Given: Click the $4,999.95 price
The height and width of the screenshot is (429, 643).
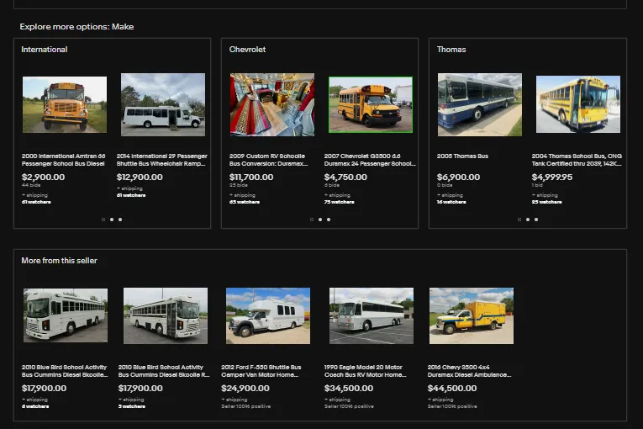Looking at the screenshot, I should (x=552, y=177).
